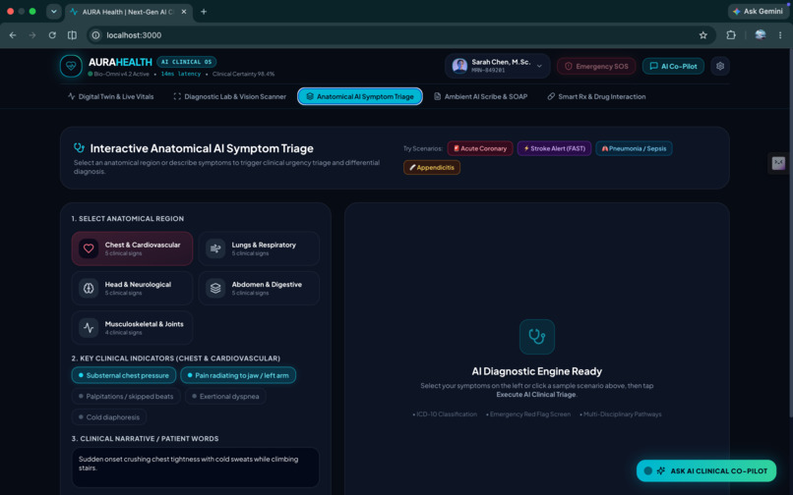Load the Pneumonia / Sepsis scenario
Image resolution: width=793 pixels, height=495 pixels.
click(x=635, y=148)
